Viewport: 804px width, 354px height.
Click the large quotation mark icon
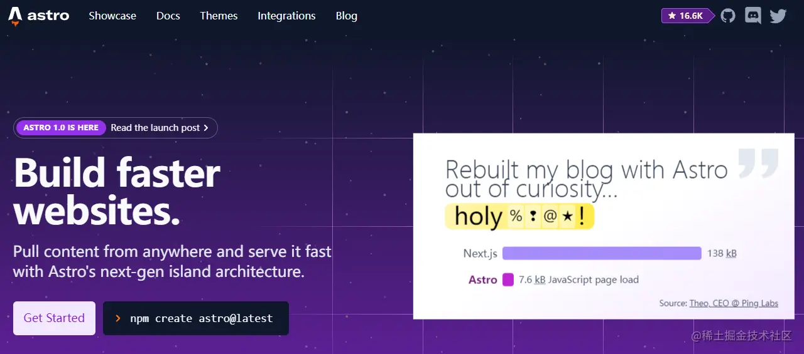click(x=758, y=163)
